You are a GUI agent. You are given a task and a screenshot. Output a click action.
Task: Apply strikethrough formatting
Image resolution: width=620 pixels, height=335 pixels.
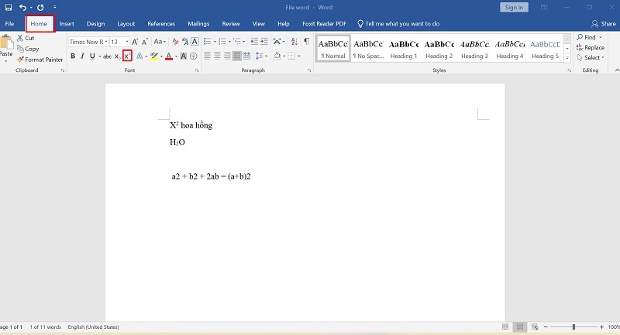click(x=107, y=56)
